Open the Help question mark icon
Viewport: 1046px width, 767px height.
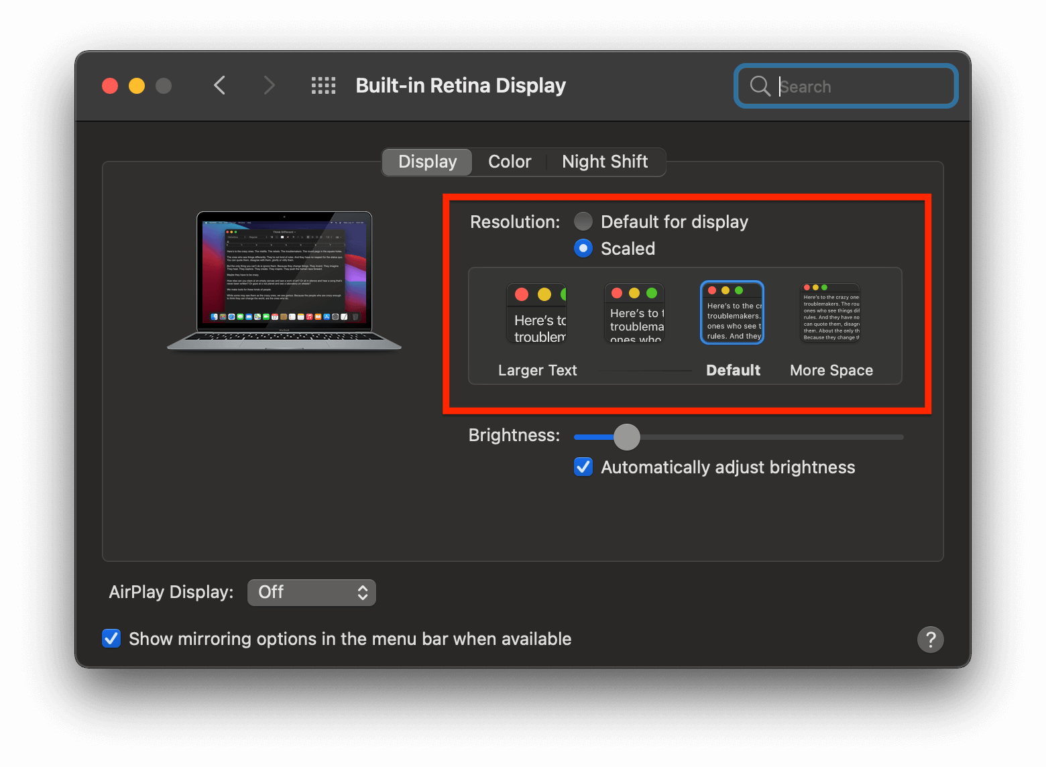[930, 639]
